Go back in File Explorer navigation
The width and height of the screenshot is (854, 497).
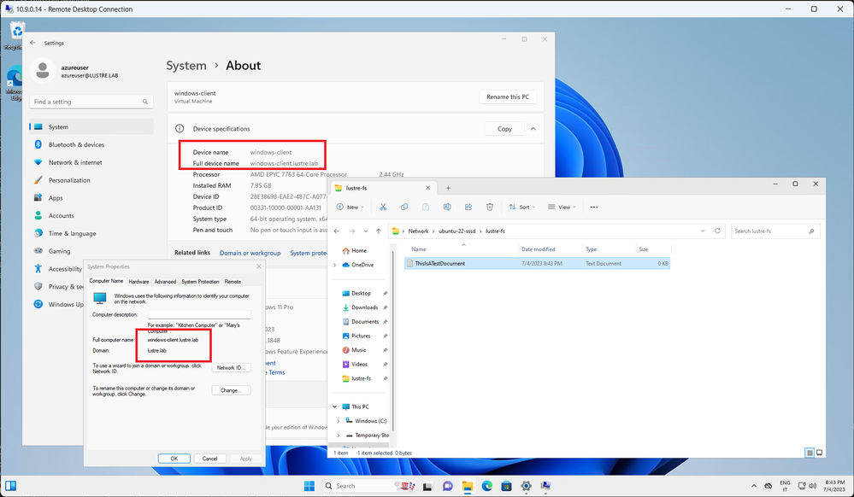[x=337, y=231]
